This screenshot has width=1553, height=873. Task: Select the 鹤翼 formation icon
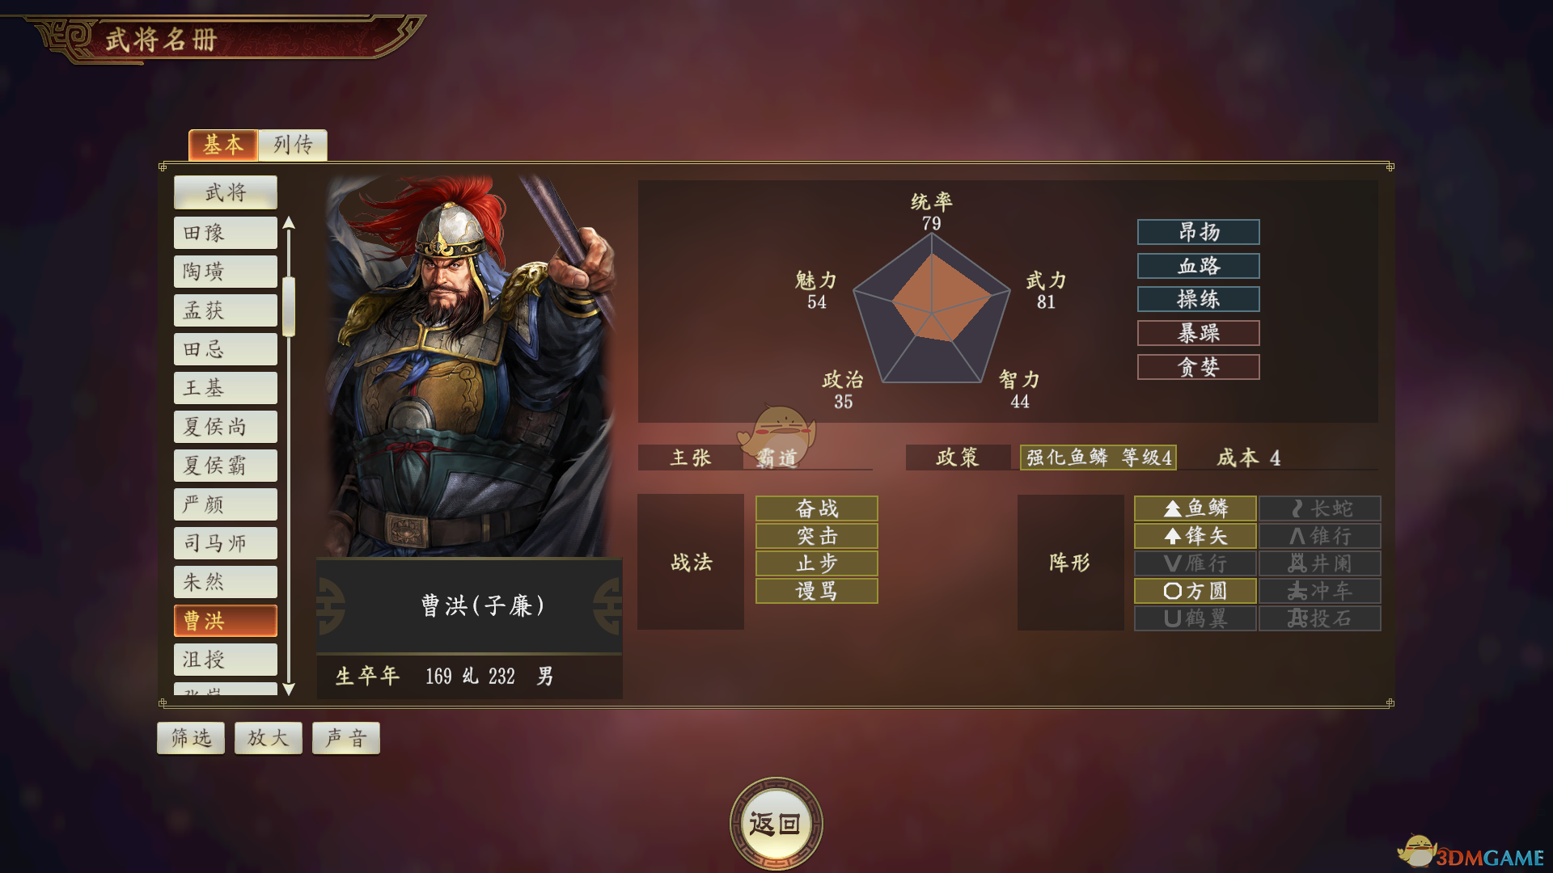coord(1173,618)
